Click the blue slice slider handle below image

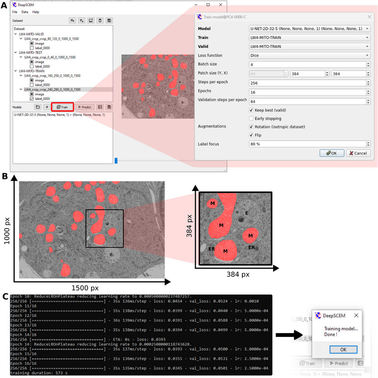coord(116,161)
